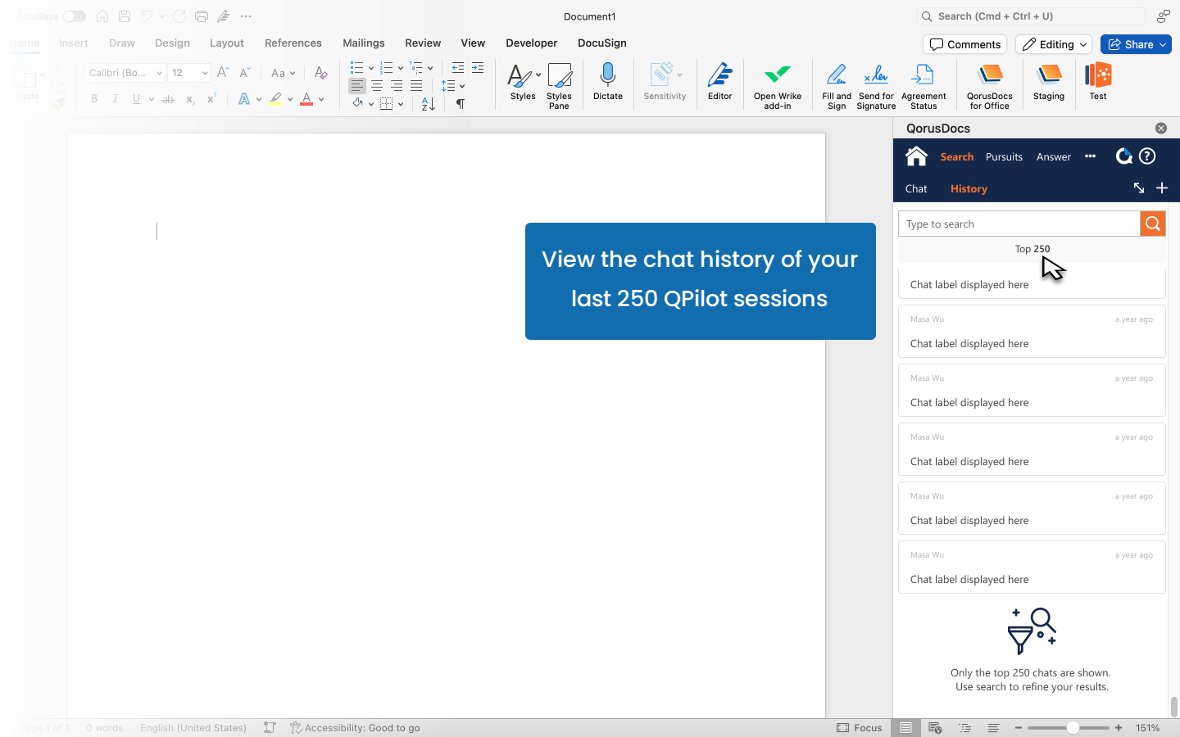Screen dimensions: 1180x737
Task: Sort text A to Z
Action: pos(428,104)
